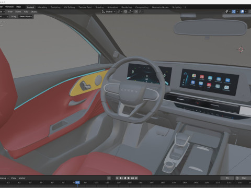Open the viewport View menu
This screenshot has width=251, height=188.
(10, 11)
